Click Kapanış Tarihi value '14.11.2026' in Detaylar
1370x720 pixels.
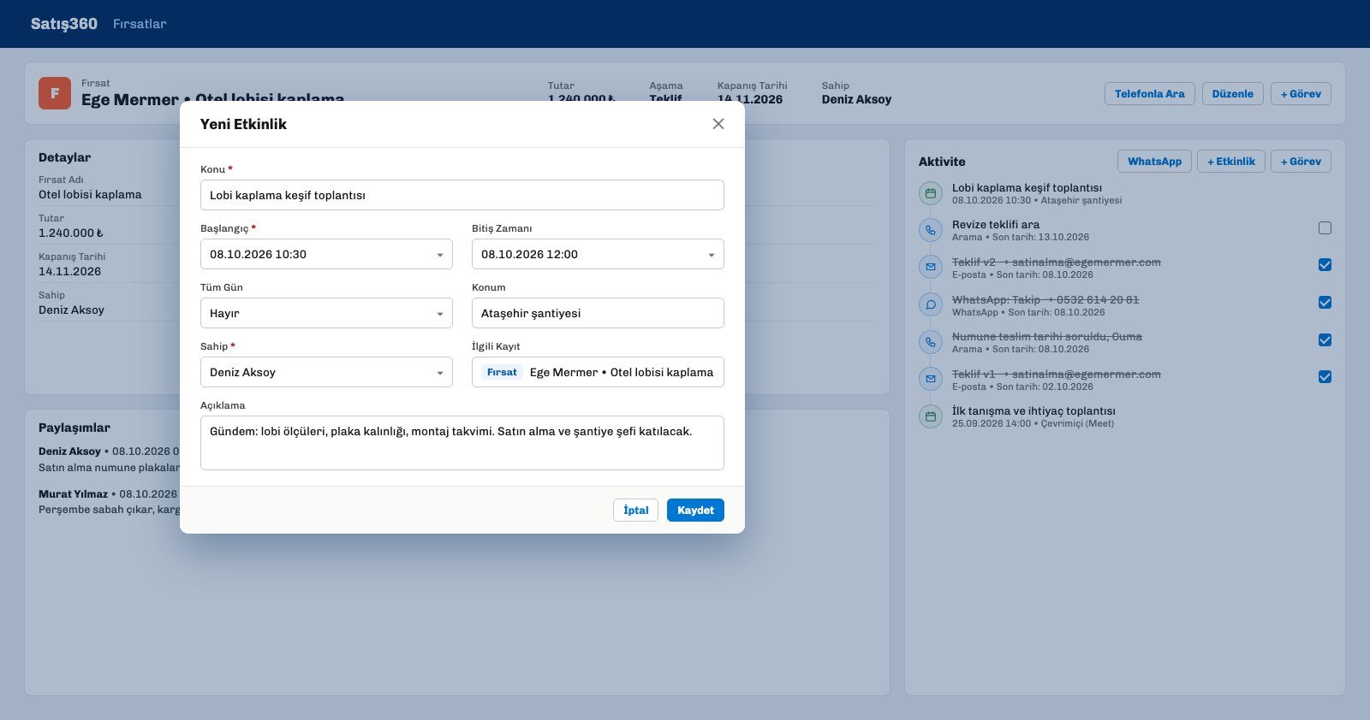point(69,272)
